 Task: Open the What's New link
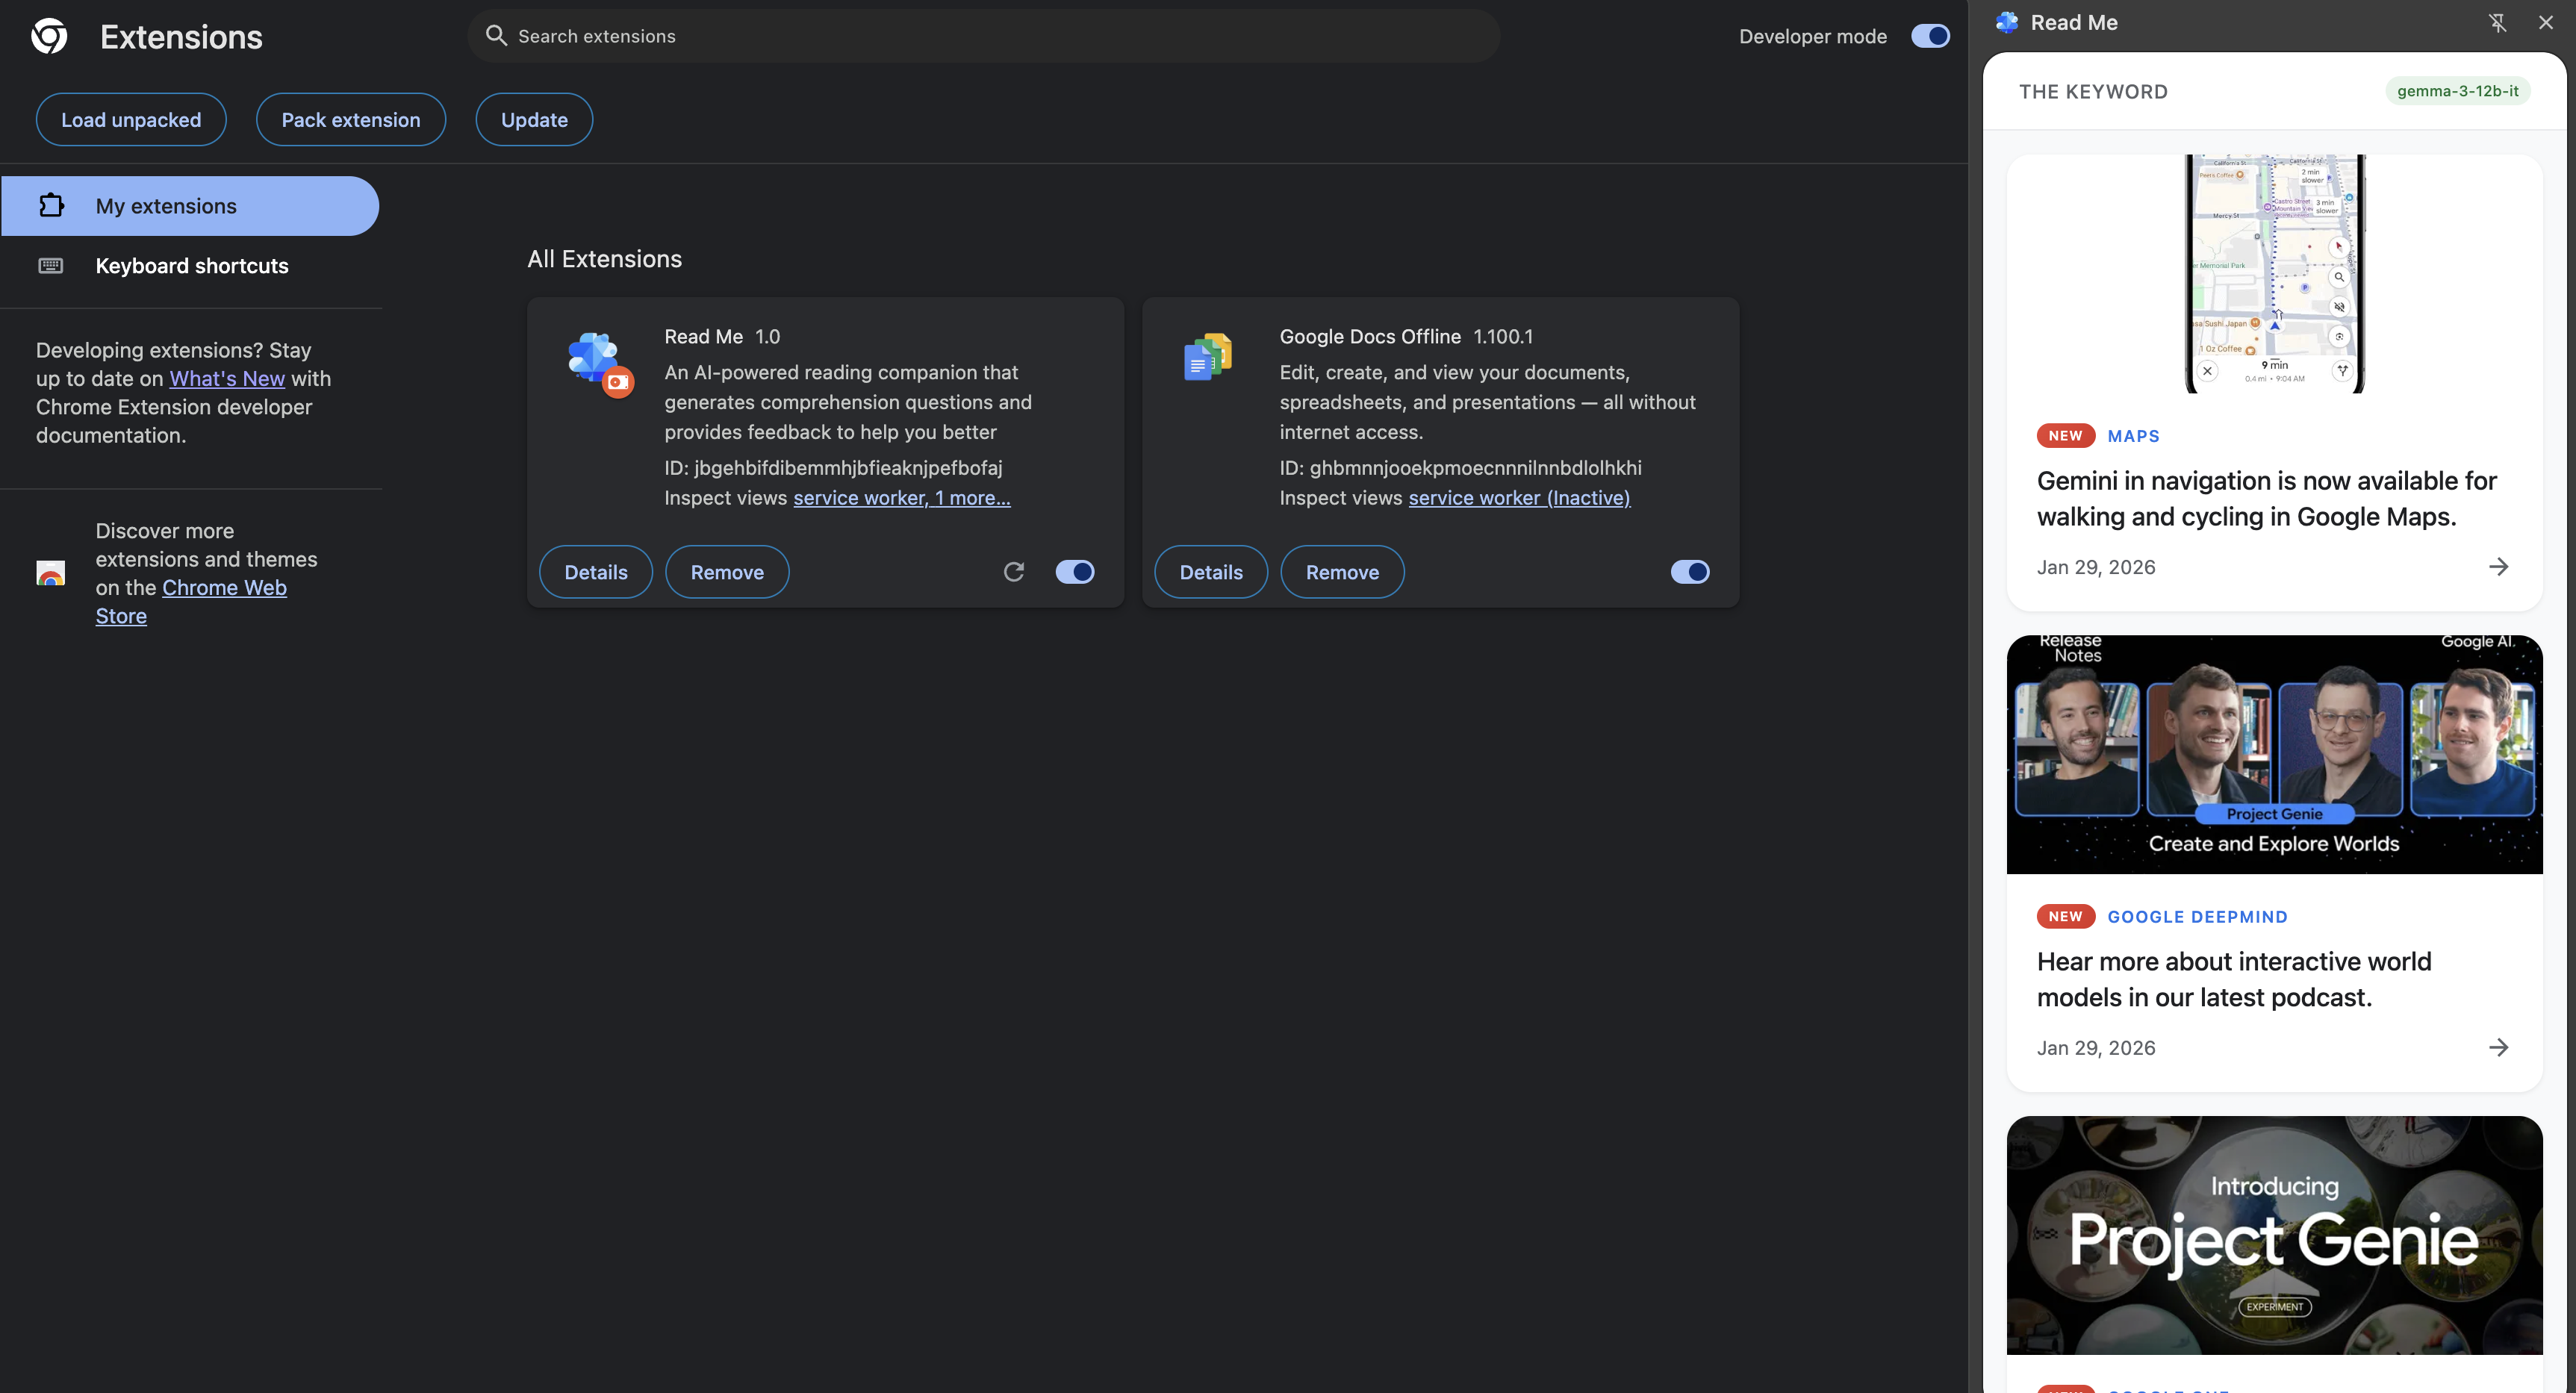point(227,379)
